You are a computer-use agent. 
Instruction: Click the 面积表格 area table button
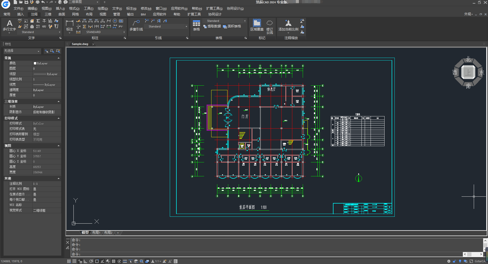click(x=232, y=26)
